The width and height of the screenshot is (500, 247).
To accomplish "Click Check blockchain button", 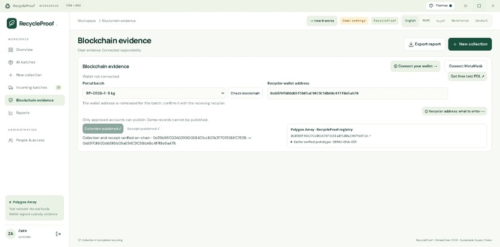I will pyautogui.click(x=245, y=93).
